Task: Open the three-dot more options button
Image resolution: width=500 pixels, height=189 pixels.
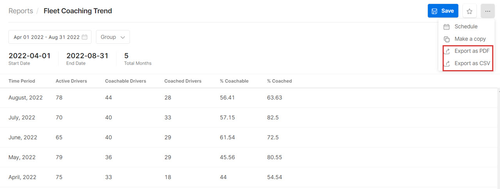Action: click(488, 11)
